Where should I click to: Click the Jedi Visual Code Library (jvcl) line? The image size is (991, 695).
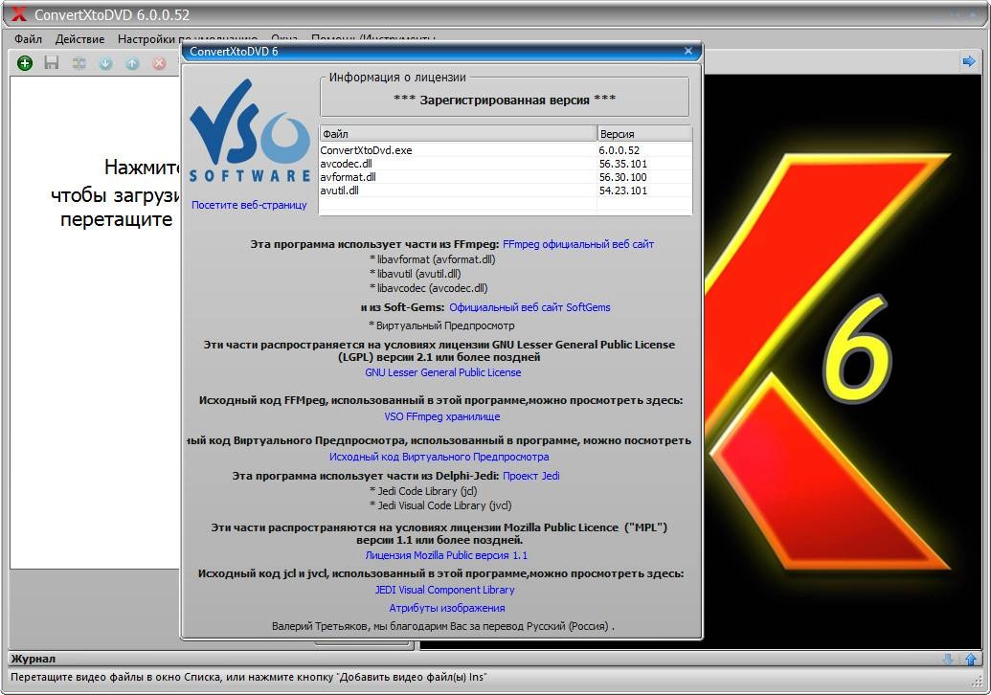[440, 505]
